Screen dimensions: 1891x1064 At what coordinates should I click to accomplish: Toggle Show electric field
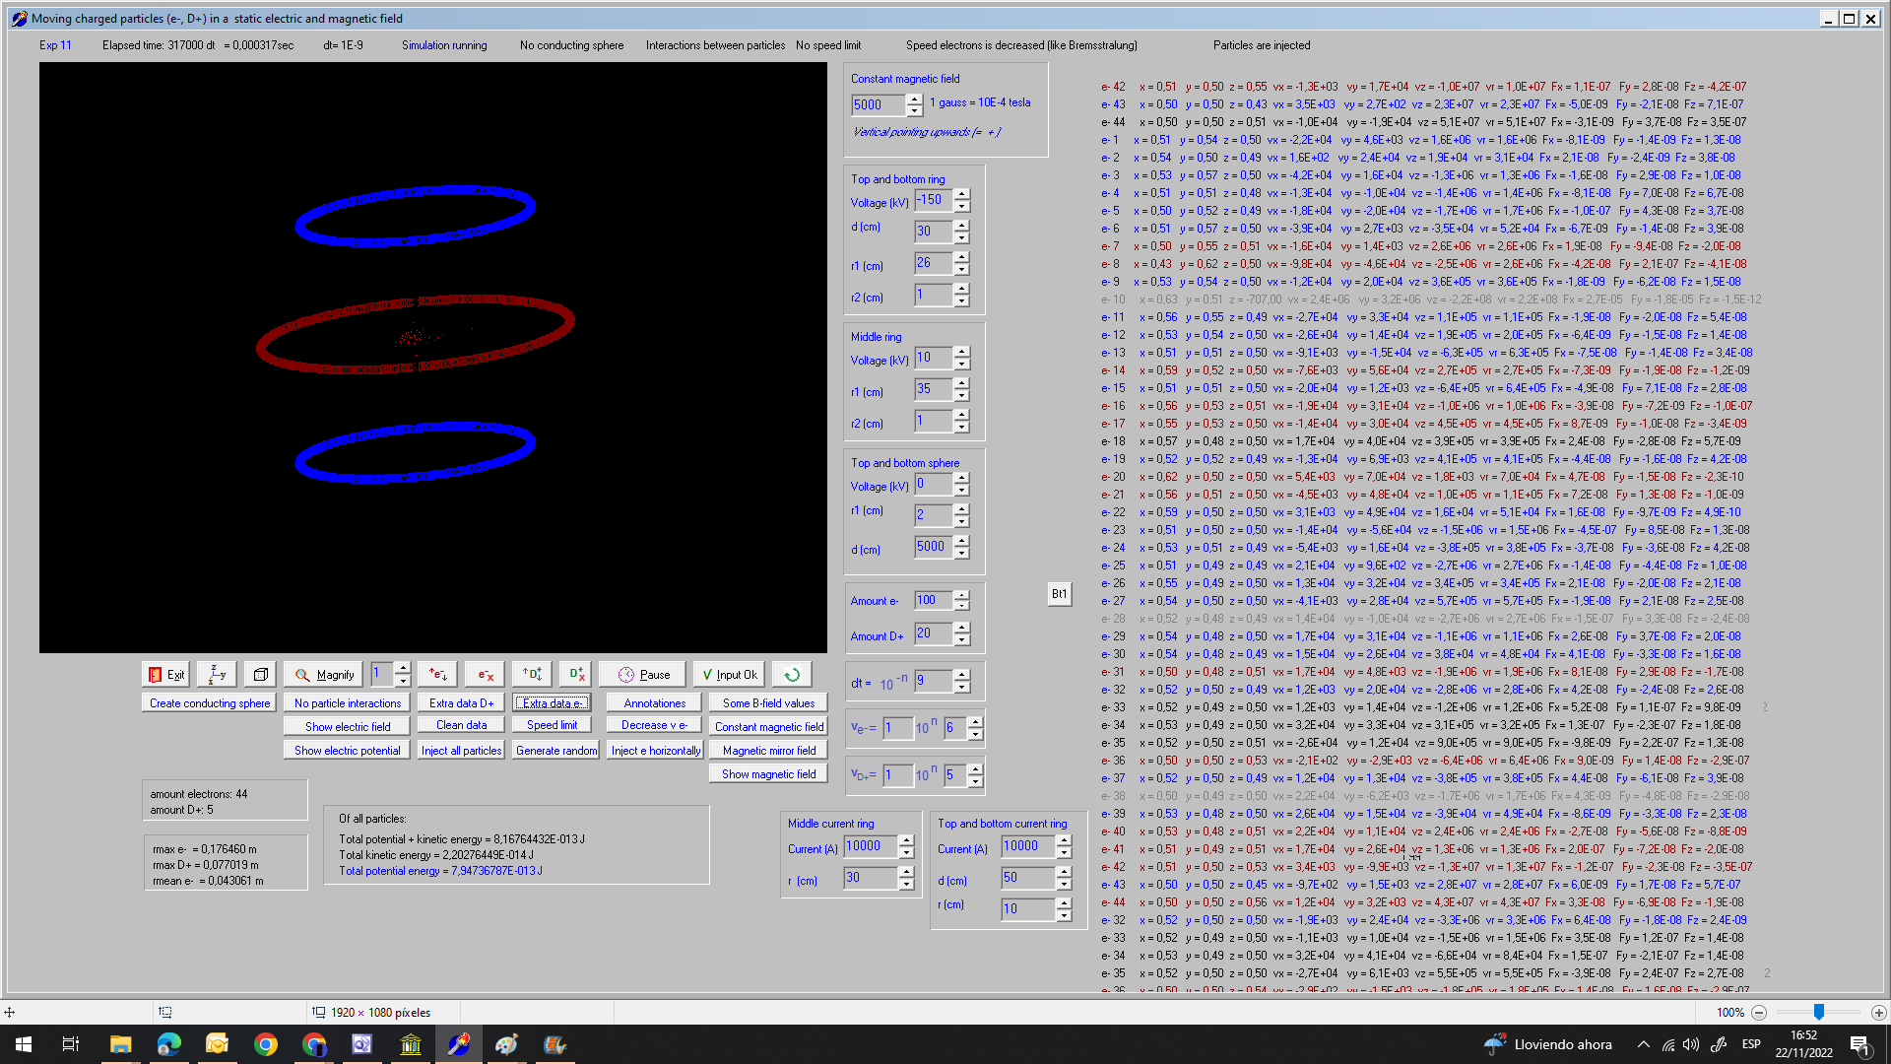(x=348, y=727)
